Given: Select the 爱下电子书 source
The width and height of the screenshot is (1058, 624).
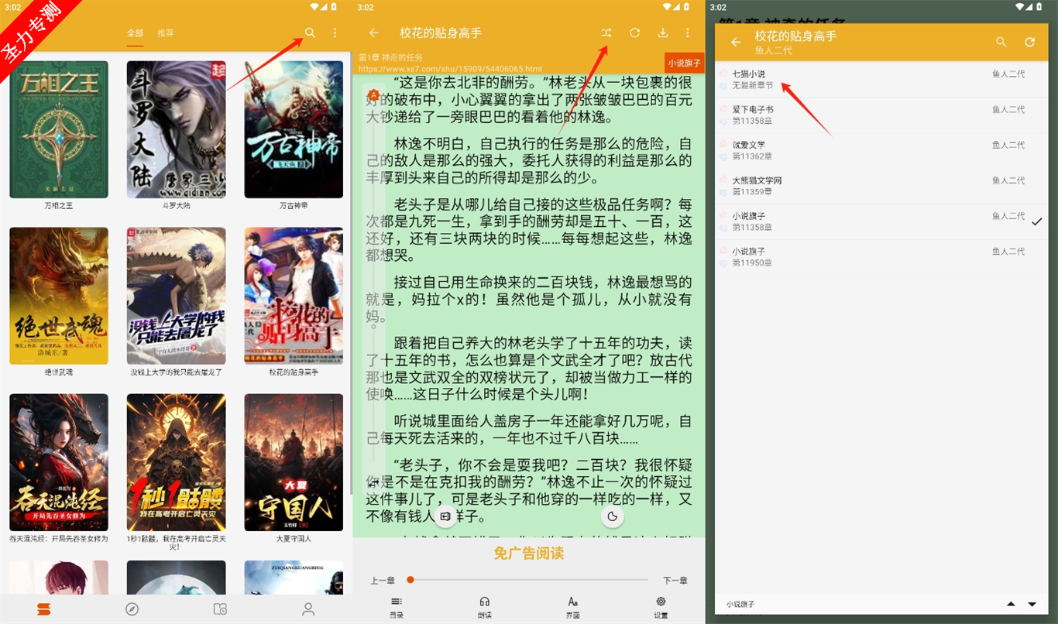Looking at the screenshot, I should point(881,115).
